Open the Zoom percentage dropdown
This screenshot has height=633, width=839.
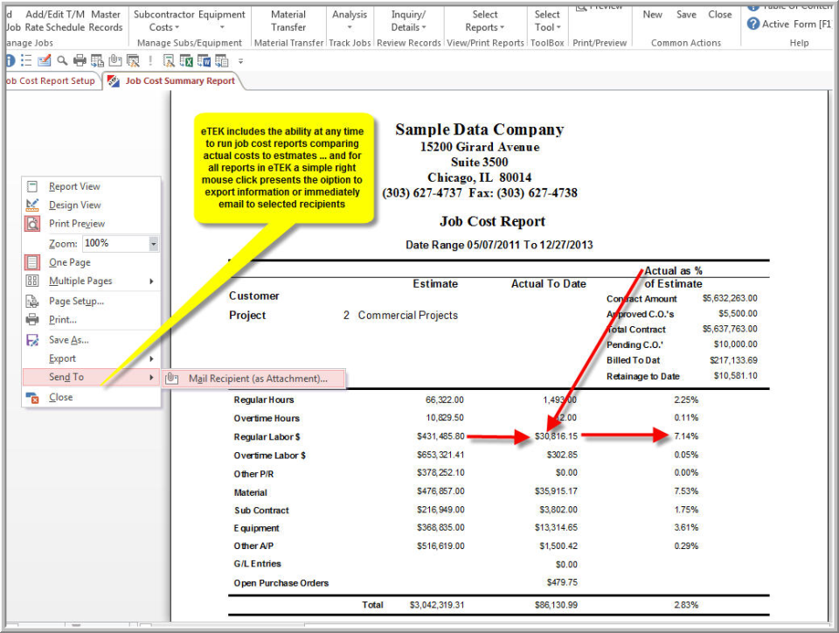coord(156,243)
